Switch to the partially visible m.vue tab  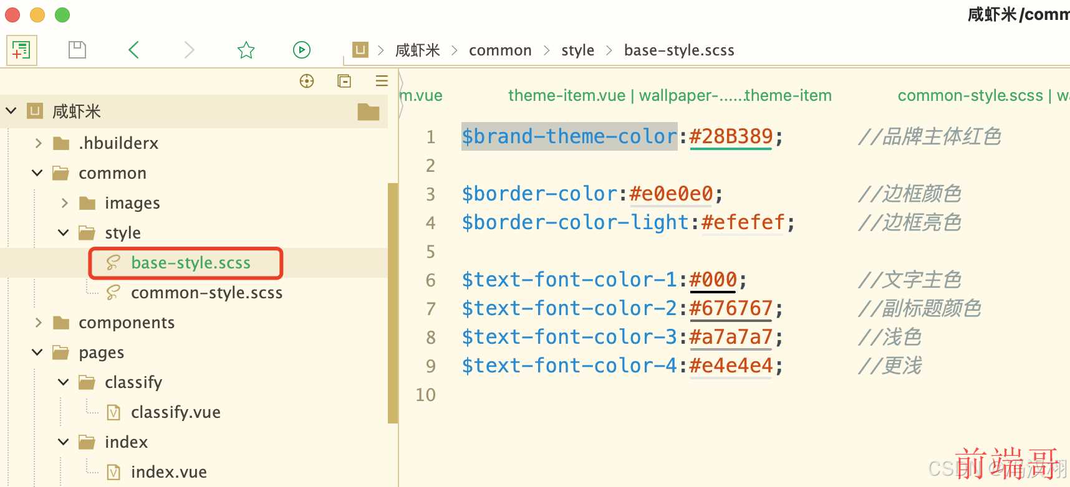pyautogui.click(x=422, y=95)
